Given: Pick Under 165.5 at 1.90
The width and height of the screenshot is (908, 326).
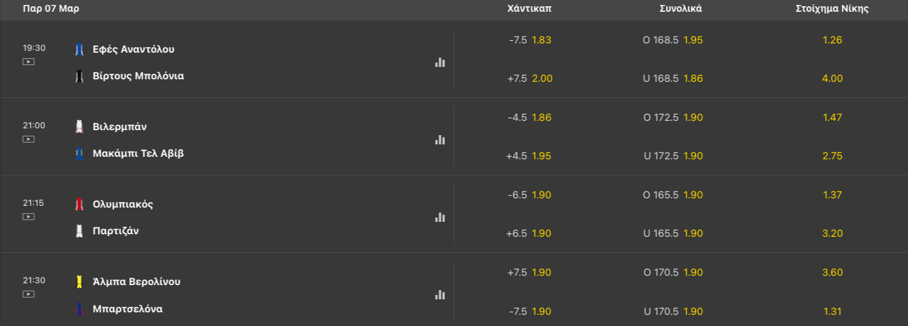Looking at the screenshot, I should click(673, 234).
